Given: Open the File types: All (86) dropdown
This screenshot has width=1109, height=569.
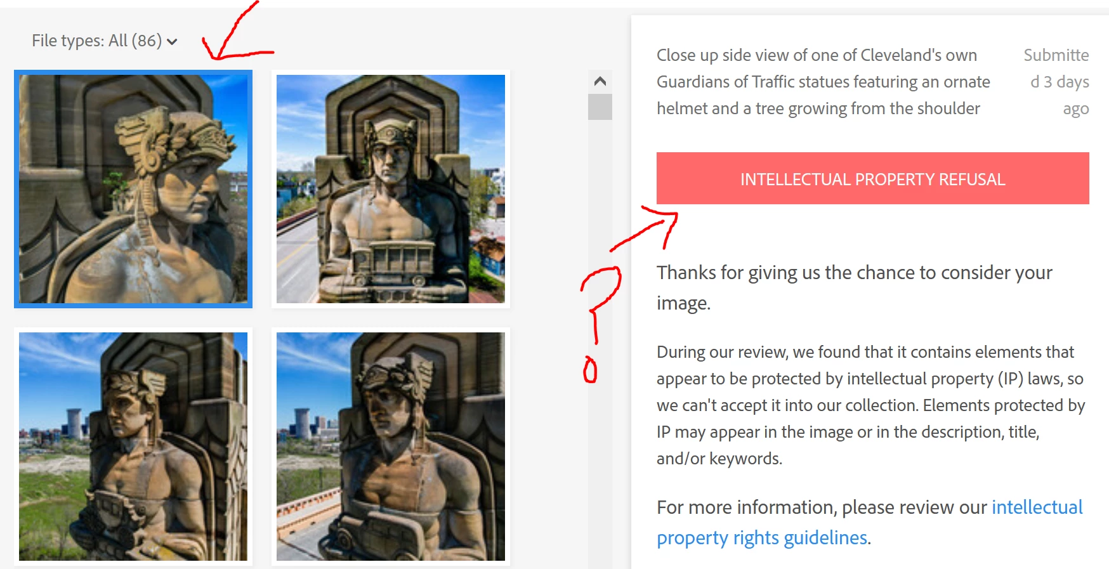Looking at the screenshot, I should [x=105, y=41].
